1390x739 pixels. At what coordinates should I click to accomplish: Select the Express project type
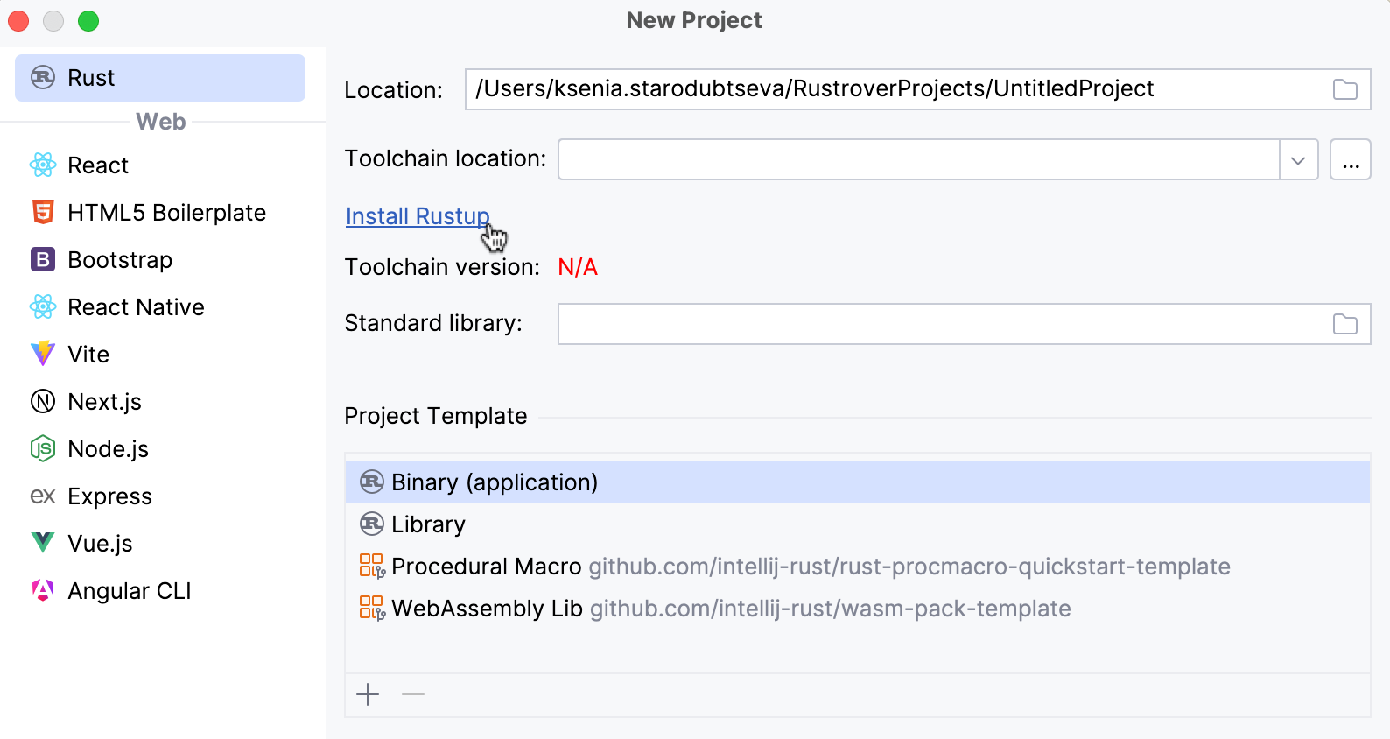(x=109, y=496)
